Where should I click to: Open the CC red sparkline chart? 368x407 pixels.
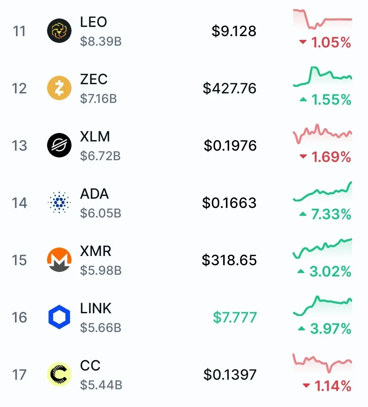(322, 363)
